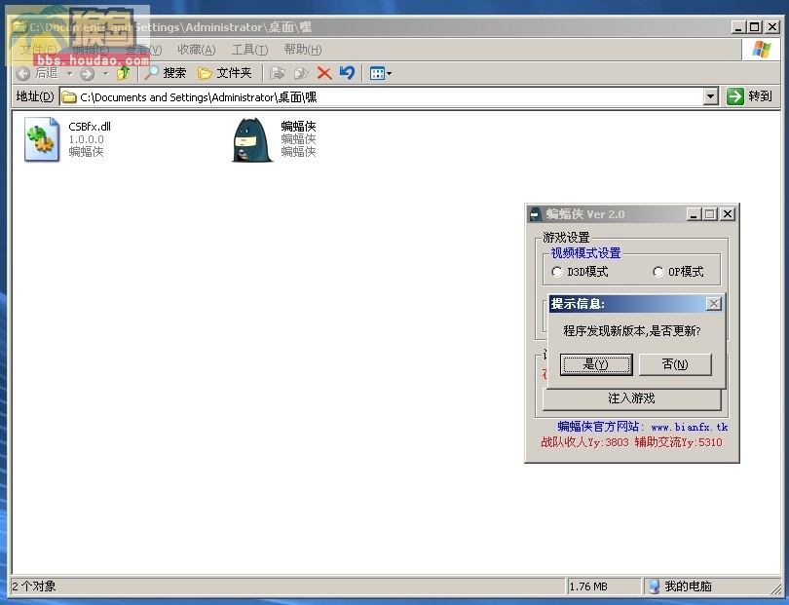Open the Search (搜索) pane
This screenshot has width=789, height=605.
tap(166, 73)
